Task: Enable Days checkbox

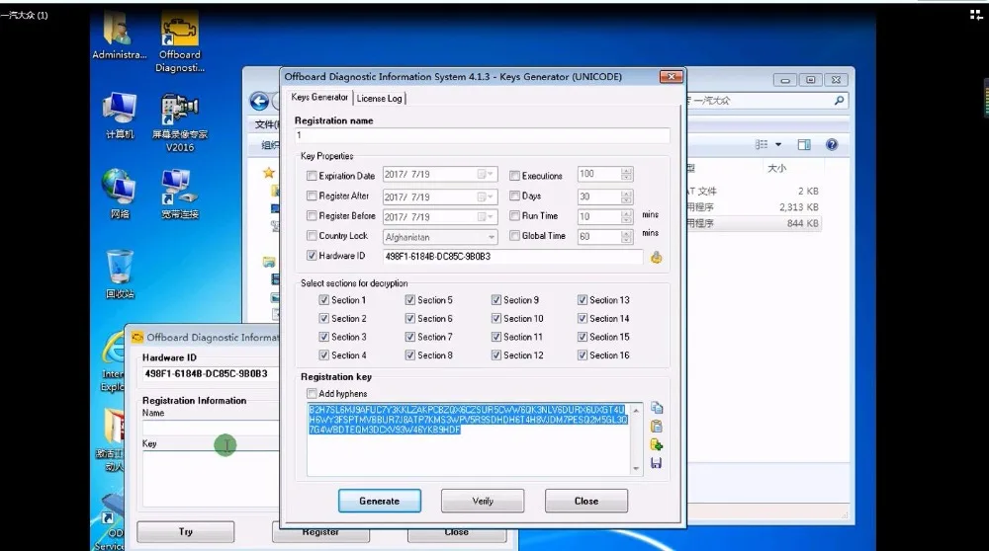Action: point(514,196)
